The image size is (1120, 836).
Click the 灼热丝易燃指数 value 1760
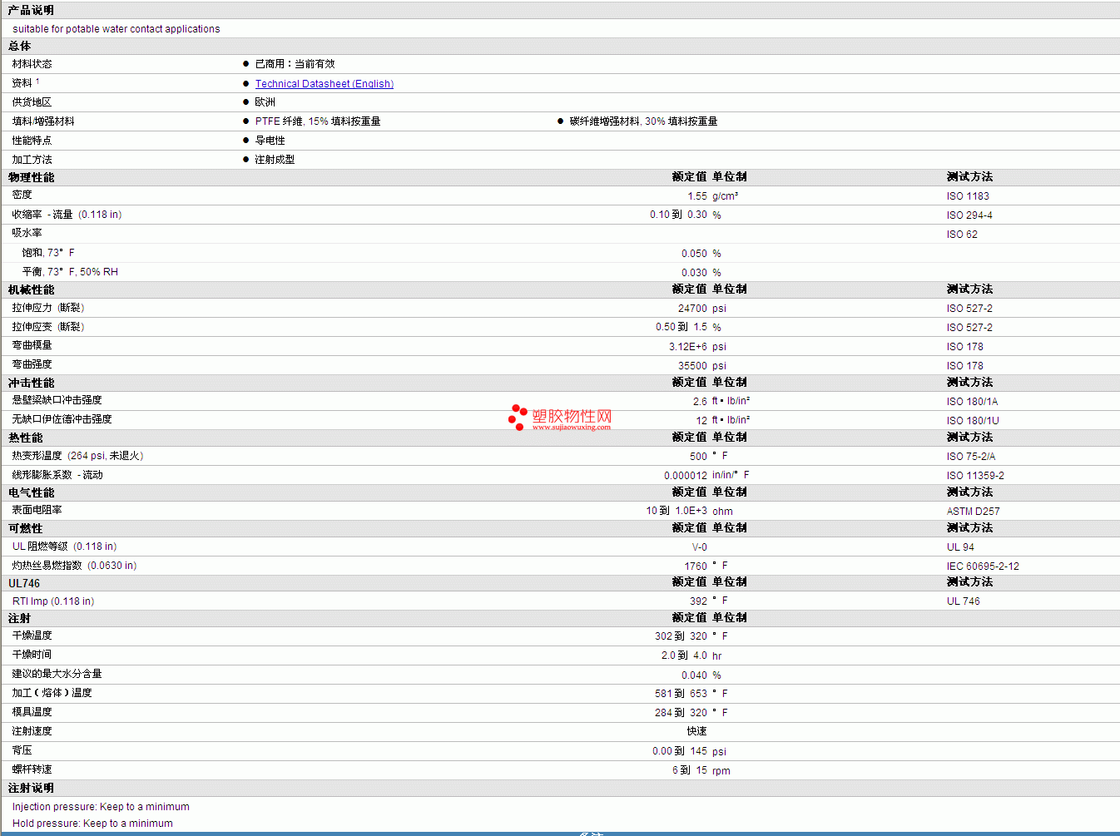click(x=696, y=566)
